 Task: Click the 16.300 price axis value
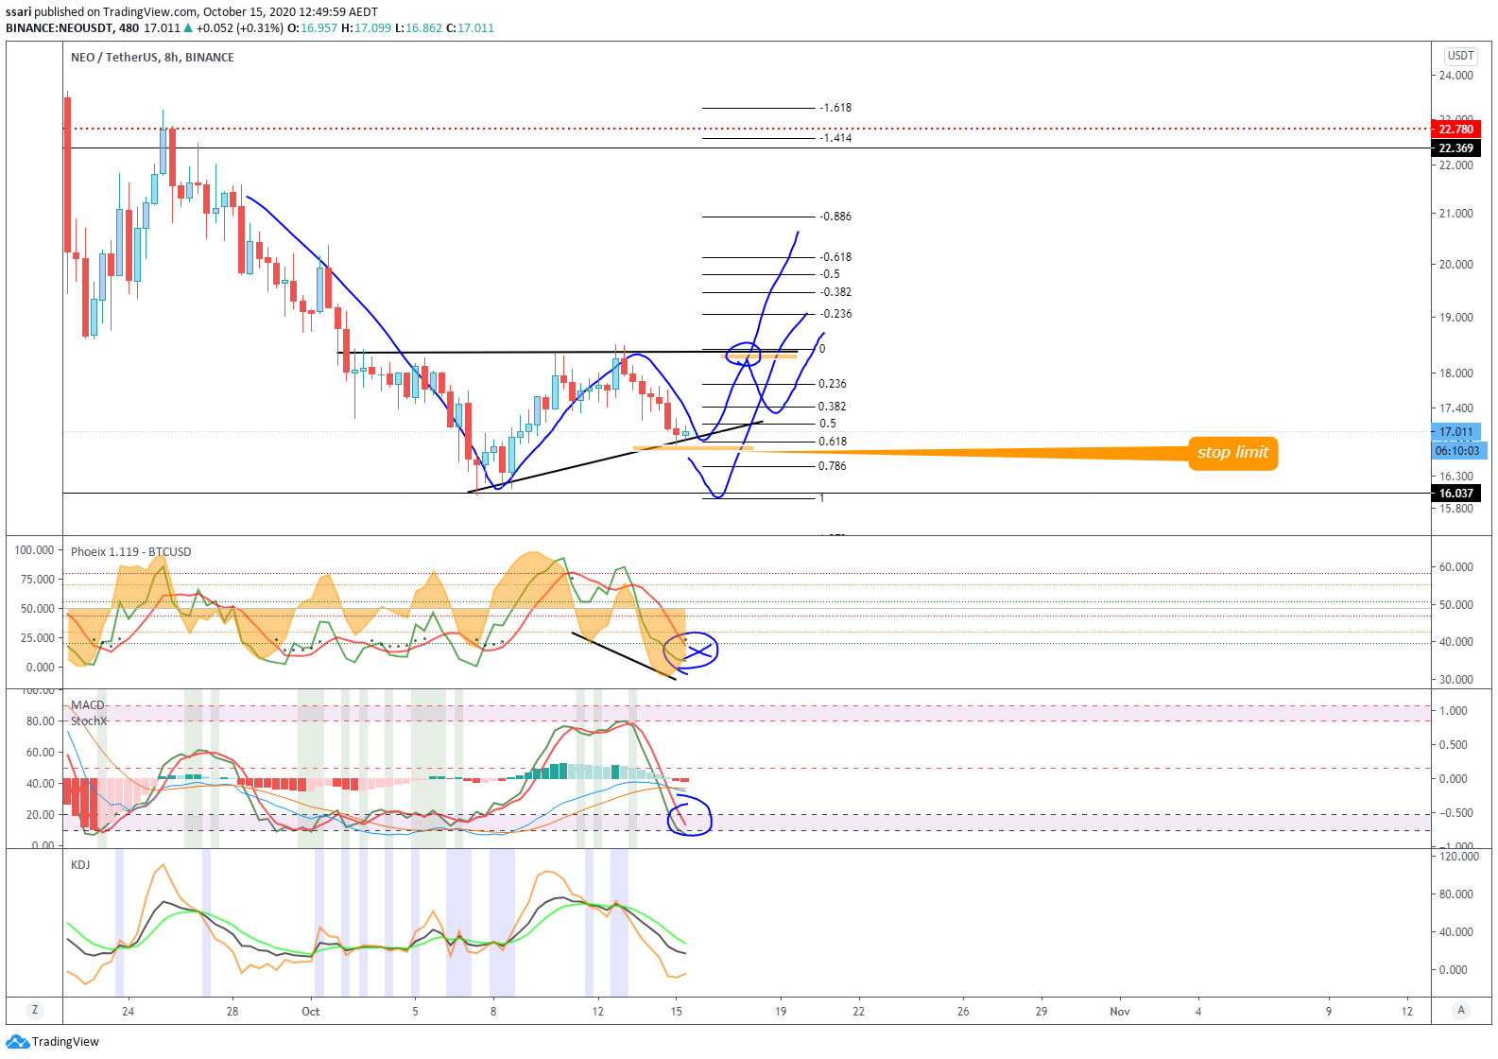coord(1455,476)
